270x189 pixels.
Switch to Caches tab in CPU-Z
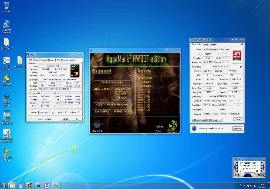tap(36, 60)
